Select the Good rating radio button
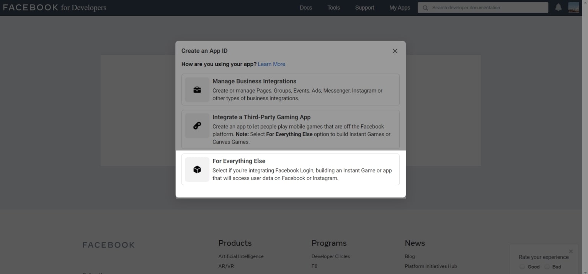588x274 pixels. point(522,267)
